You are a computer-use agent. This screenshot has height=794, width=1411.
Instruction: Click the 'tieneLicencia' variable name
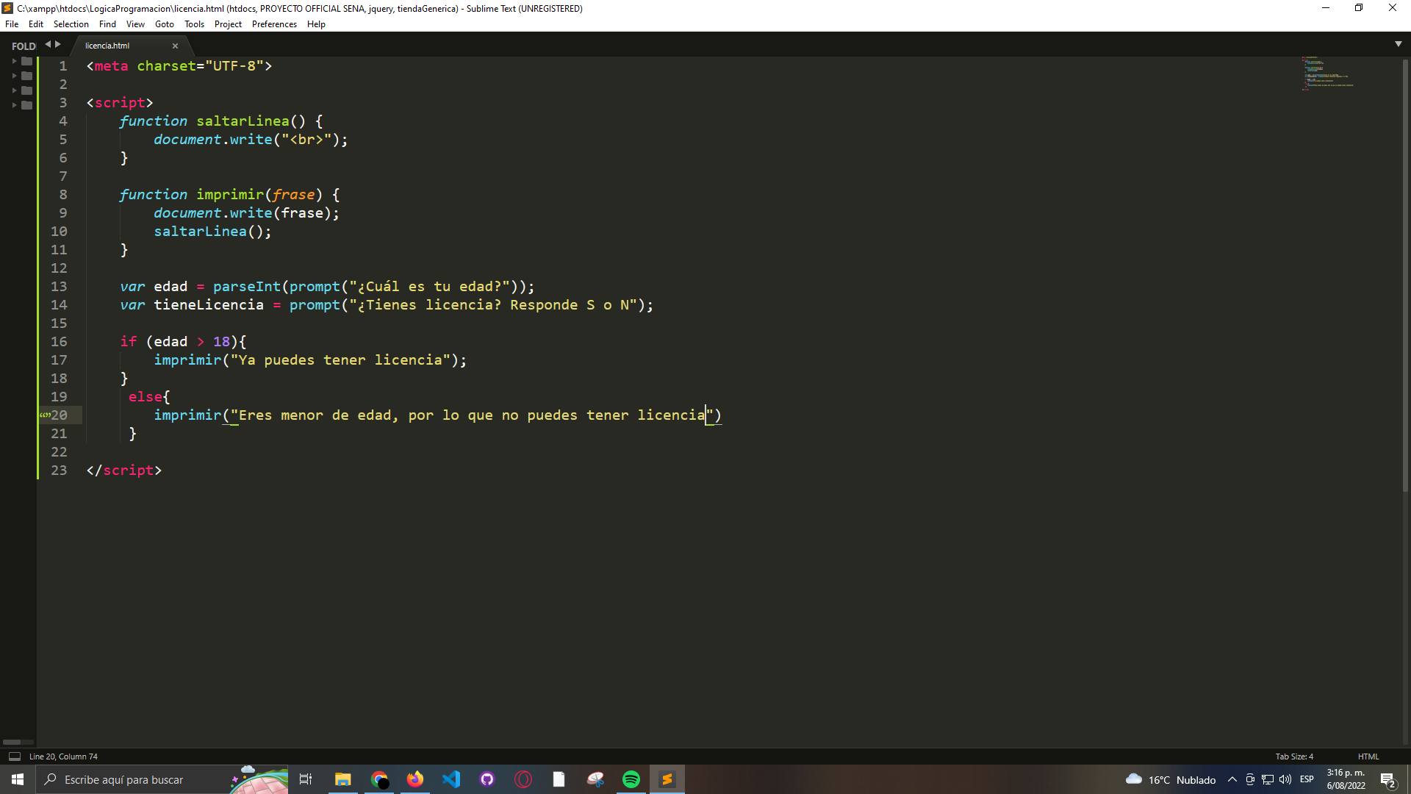209,305
